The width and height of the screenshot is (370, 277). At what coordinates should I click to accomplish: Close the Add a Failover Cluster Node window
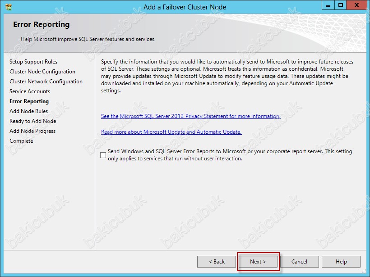[x=356, y=5]
